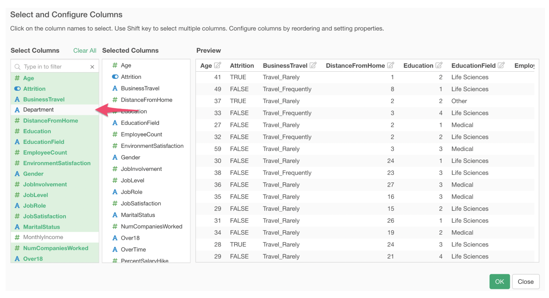Click the DistanceFromHome value 27 in Preview
Image resolution: width=549 pixels, height=298 pixels.
coord(390,185)
